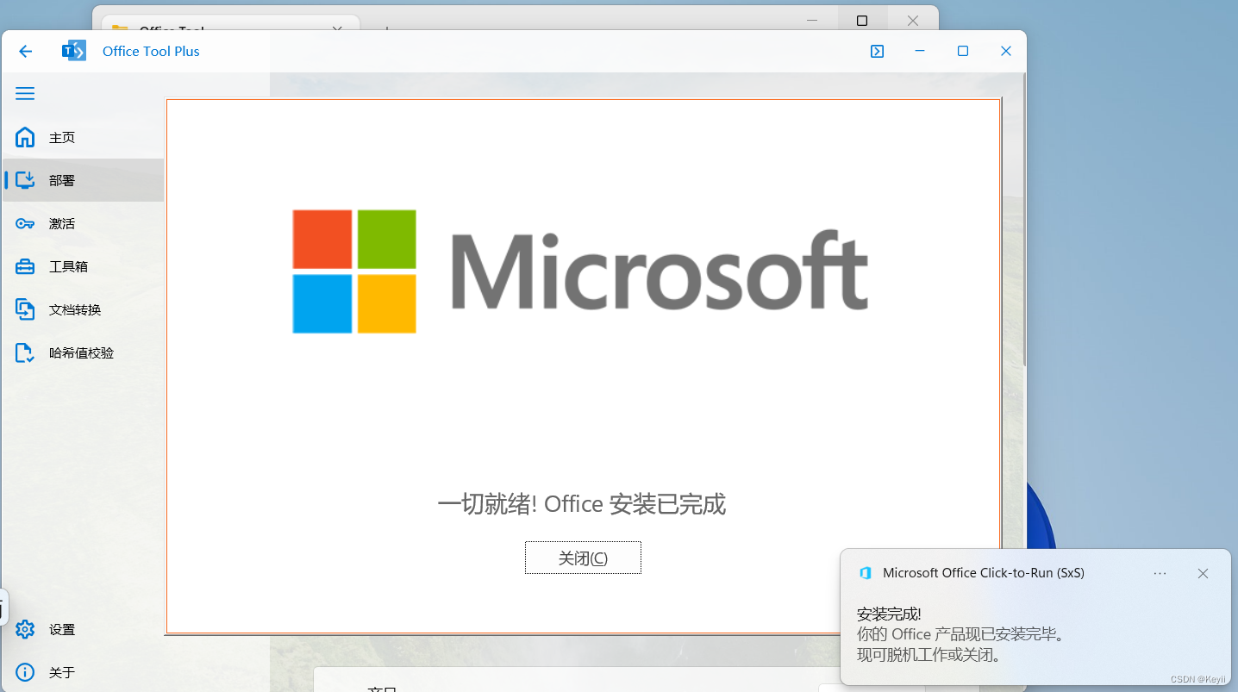Open the hamburger navigation menu
Viewport: 1238px width, 692px height.
click(24, 93)
